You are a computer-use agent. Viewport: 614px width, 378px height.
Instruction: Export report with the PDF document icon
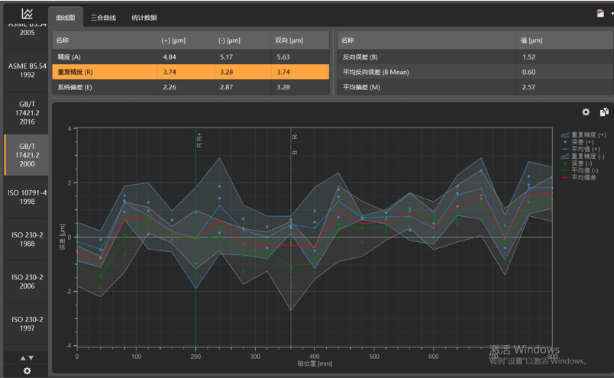[600, 14]
